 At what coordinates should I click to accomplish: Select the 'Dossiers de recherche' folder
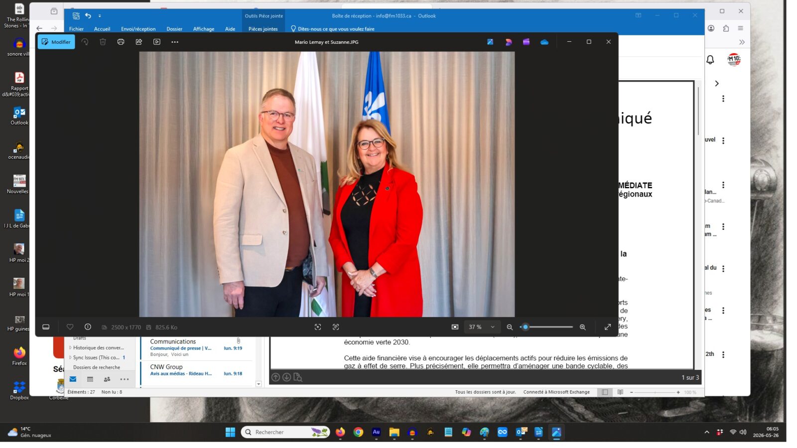pos(97,367)
